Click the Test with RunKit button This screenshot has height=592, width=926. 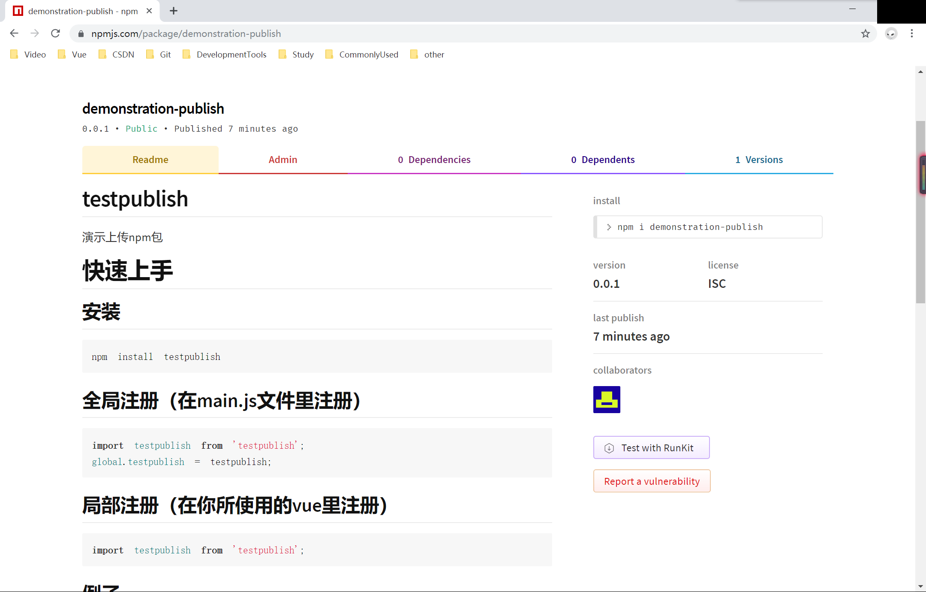651,448
